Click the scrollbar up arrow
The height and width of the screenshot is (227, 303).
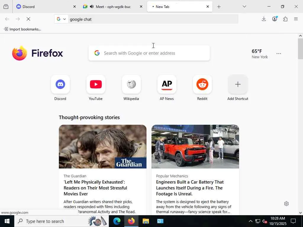300,36
